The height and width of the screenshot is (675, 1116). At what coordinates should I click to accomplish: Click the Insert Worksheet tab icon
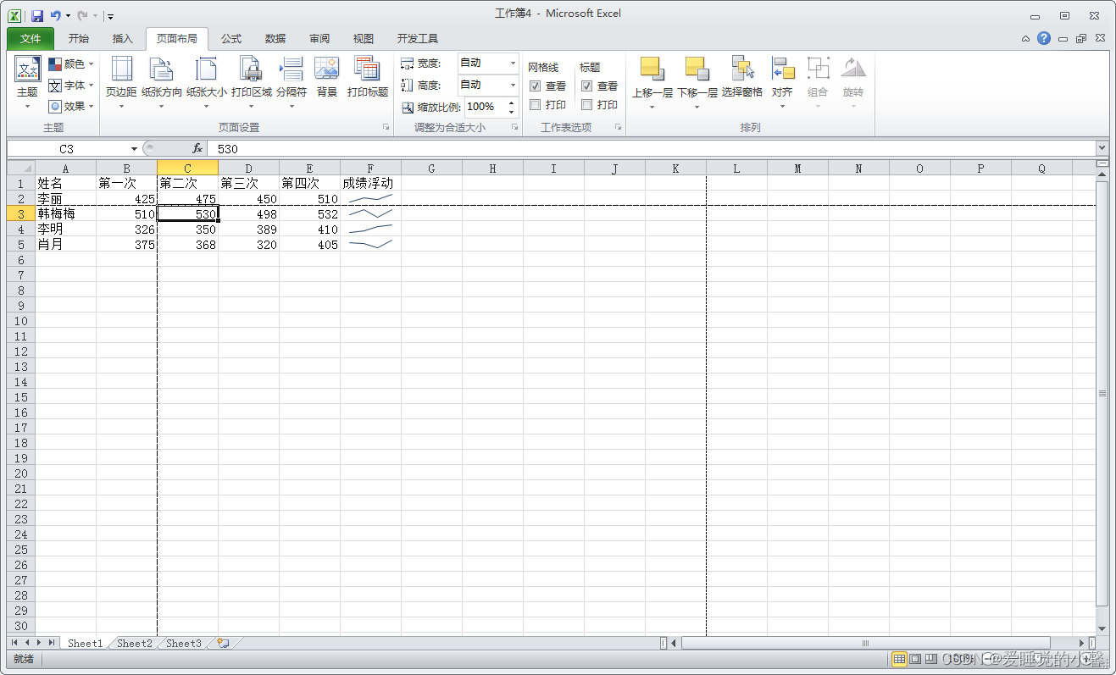tap(224, 644)
